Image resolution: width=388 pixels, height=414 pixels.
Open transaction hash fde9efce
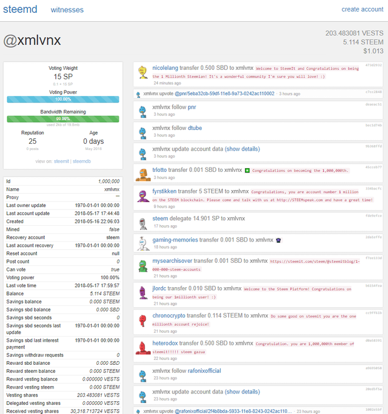[x=373, y=215]
